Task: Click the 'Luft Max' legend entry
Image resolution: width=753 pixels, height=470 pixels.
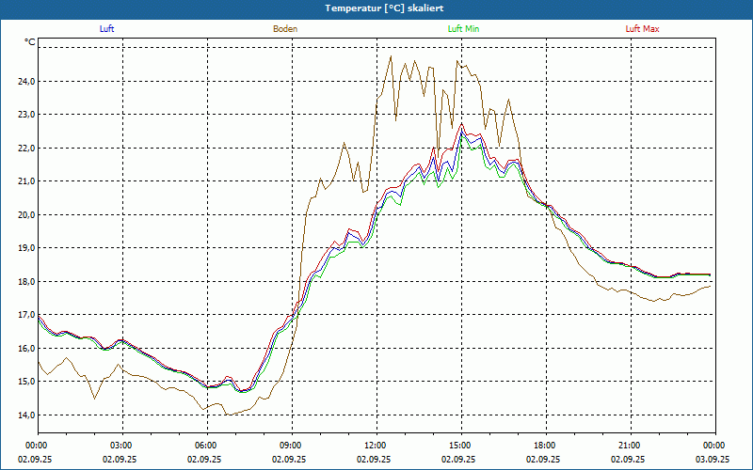Action: pyautogui.click(x=643, y=29)
